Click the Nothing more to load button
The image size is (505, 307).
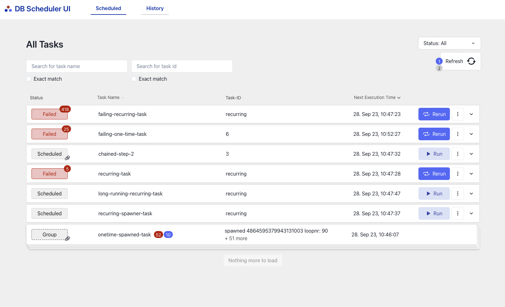(253, 260)
